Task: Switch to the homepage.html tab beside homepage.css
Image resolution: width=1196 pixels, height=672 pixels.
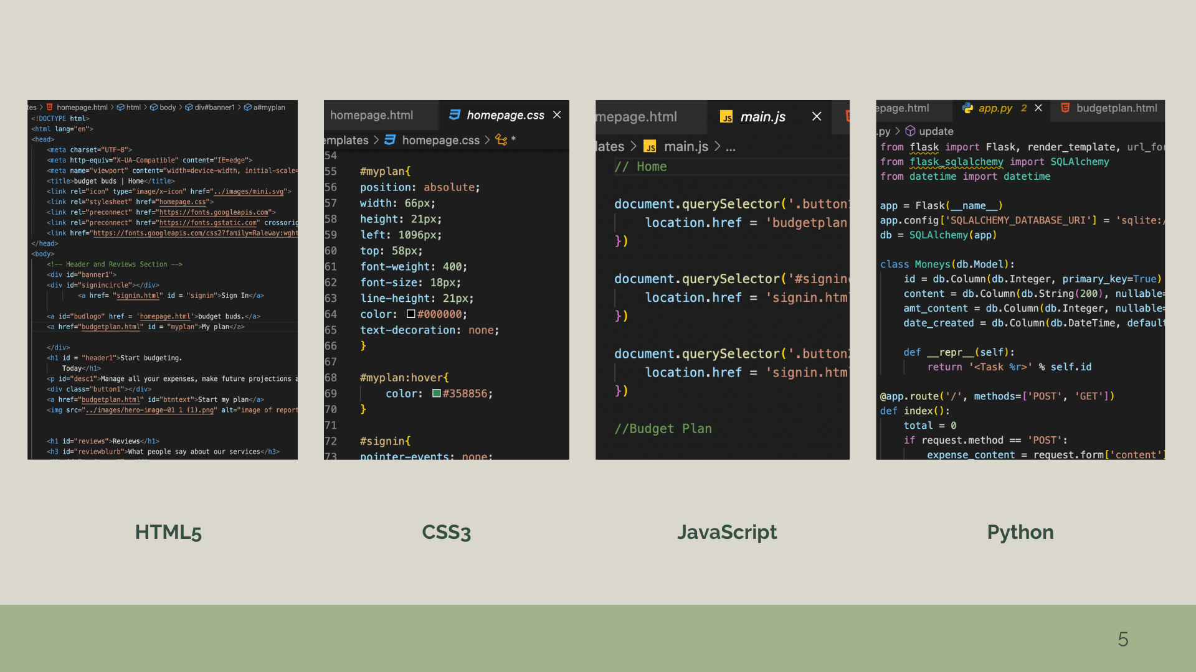Action: (371, 115)
